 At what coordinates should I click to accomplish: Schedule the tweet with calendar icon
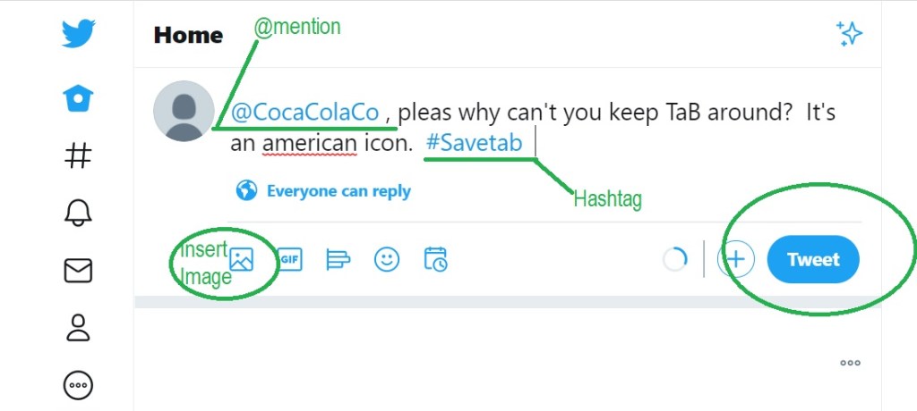(435, 260)
